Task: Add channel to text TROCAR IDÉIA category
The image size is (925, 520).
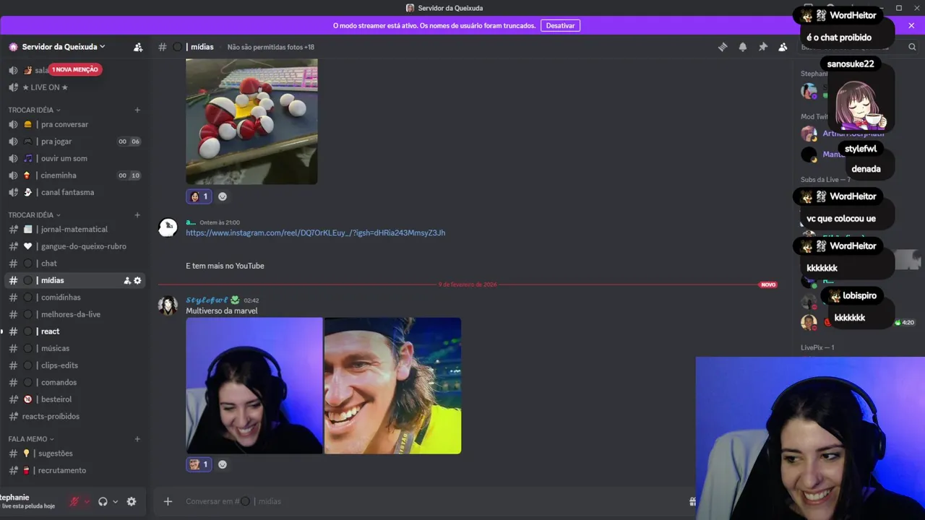Action: click(x=137, y=214)
